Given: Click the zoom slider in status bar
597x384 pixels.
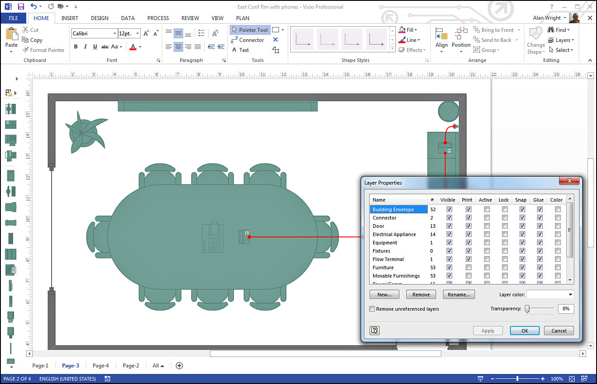Looking at the screenshot, I should pyautogui.click(x=517, y=379).
